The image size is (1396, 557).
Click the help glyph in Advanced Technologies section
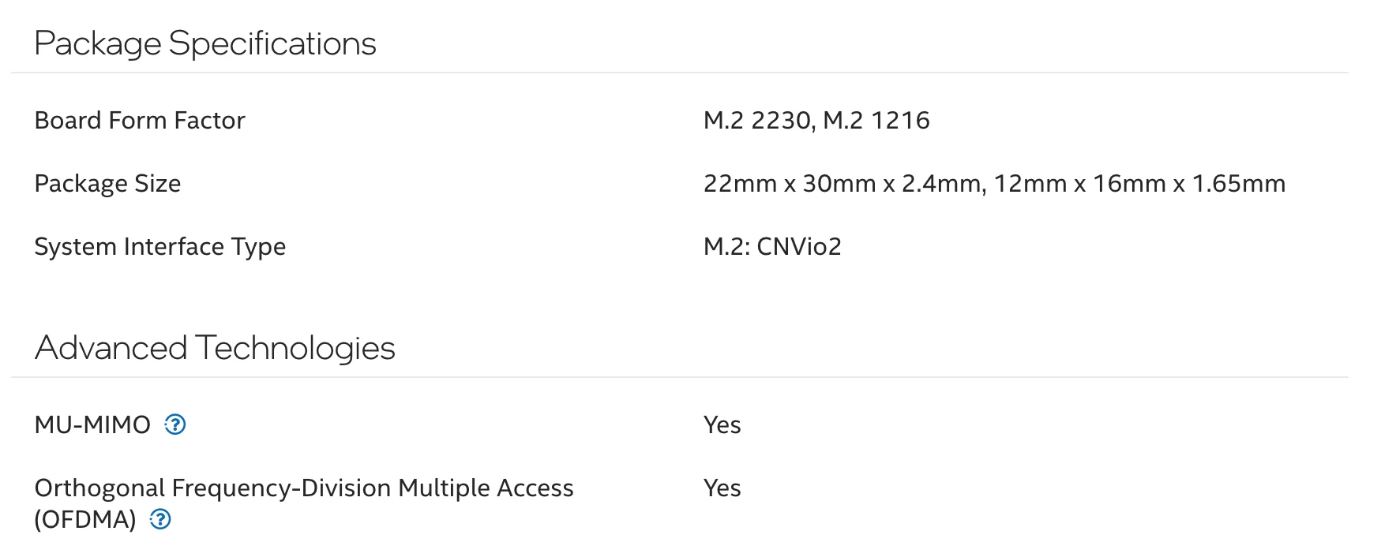point(175,425)
